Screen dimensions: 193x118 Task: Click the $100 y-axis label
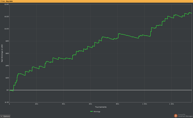[7, 29]
